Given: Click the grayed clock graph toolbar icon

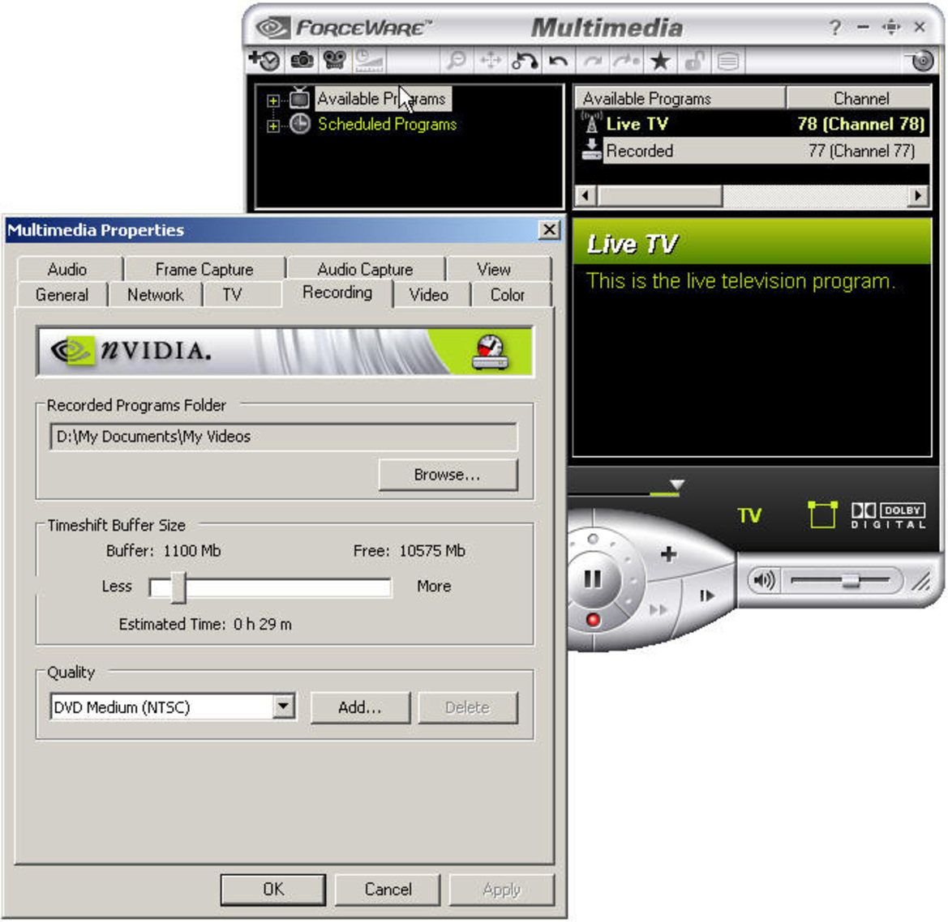Looking at the screenshot, I should pos(368,61).
